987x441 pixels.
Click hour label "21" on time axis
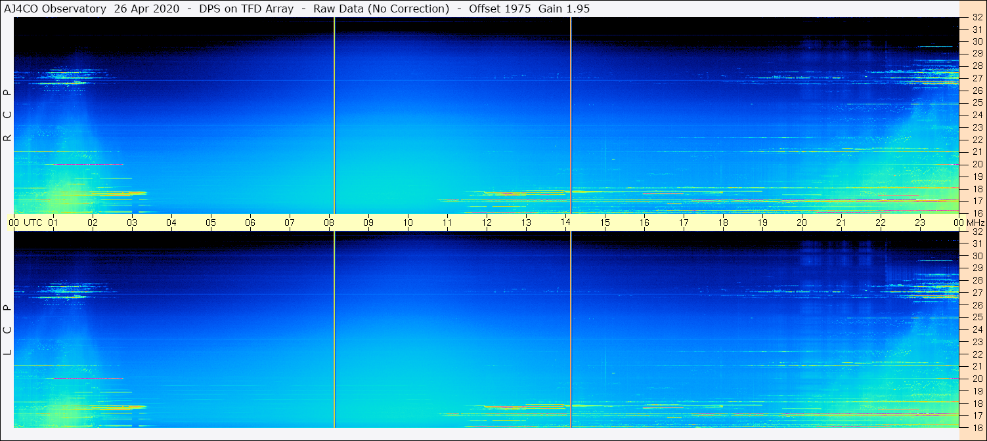coord(841,222)
